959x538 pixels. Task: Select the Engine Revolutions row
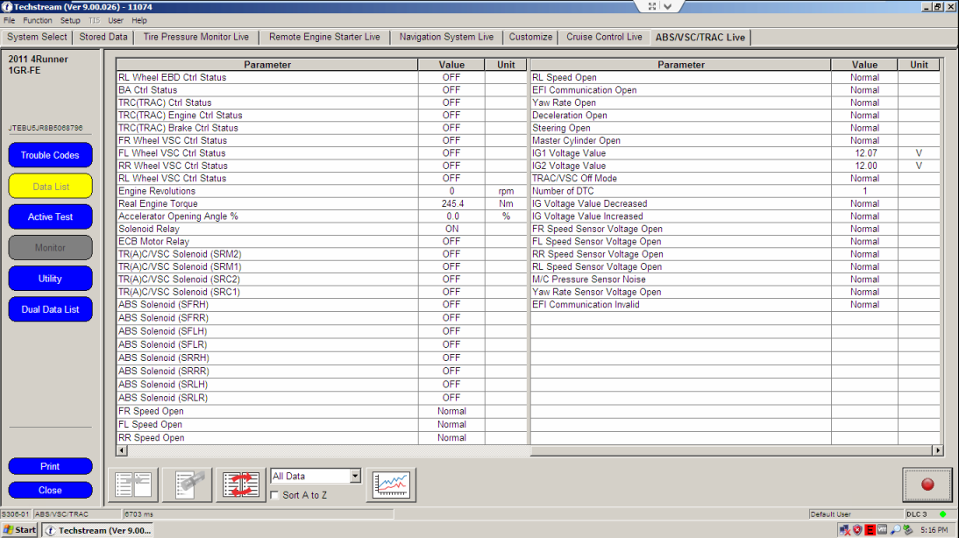pyautogui.click(x=322, y=191)
